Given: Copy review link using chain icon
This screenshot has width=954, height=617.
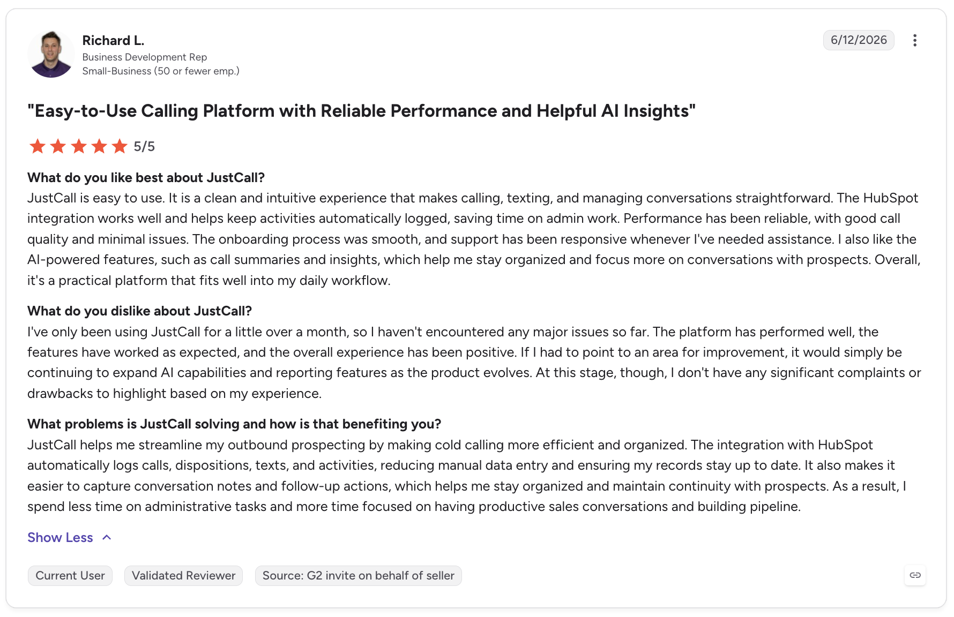Looking at the screenshot, I should click(x=915, y=575).
